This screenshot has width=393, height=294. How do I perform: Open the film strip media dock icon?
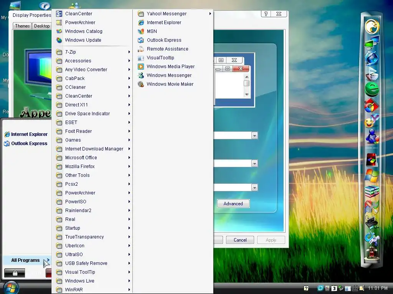372,105
